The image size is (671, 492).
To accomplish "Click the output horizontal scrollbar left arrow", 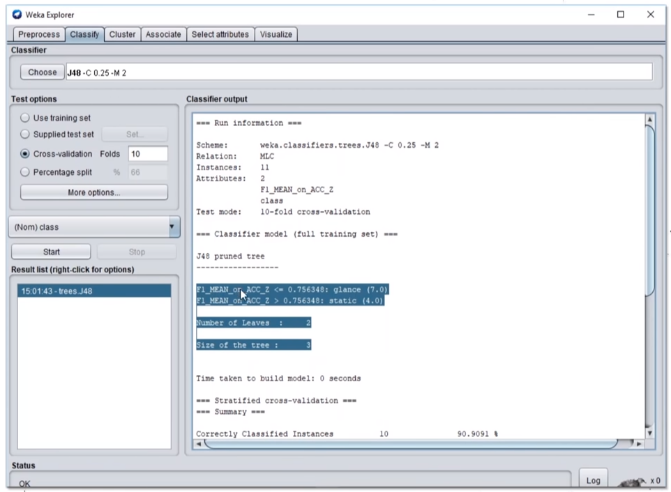I will click(x=198, y=444).
